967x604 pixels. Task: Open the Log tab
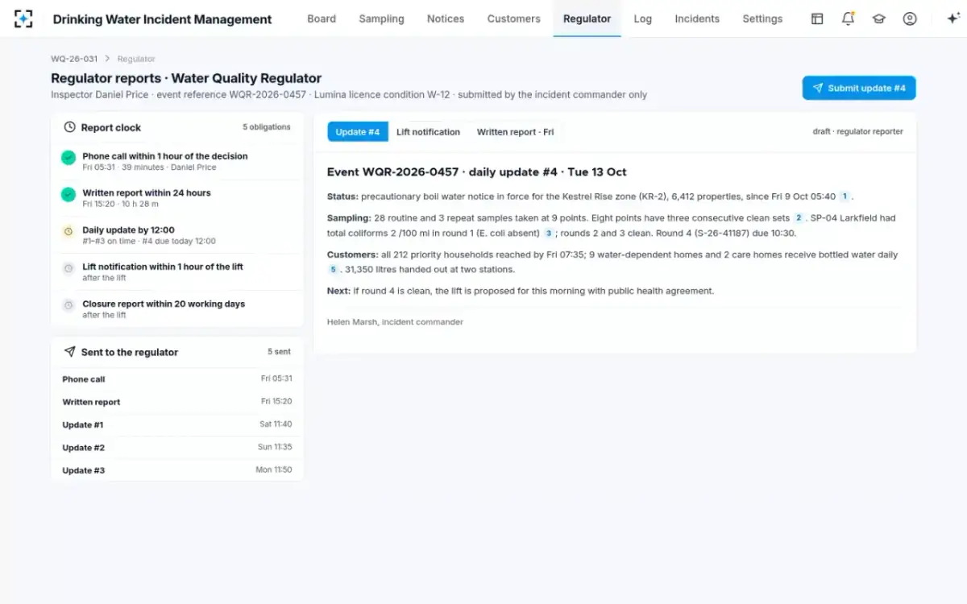(x=642, y=19)
